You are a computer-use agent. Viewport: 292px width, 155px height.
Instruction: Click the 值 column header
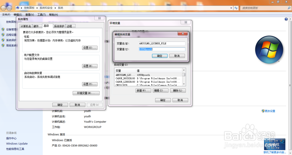159,71
